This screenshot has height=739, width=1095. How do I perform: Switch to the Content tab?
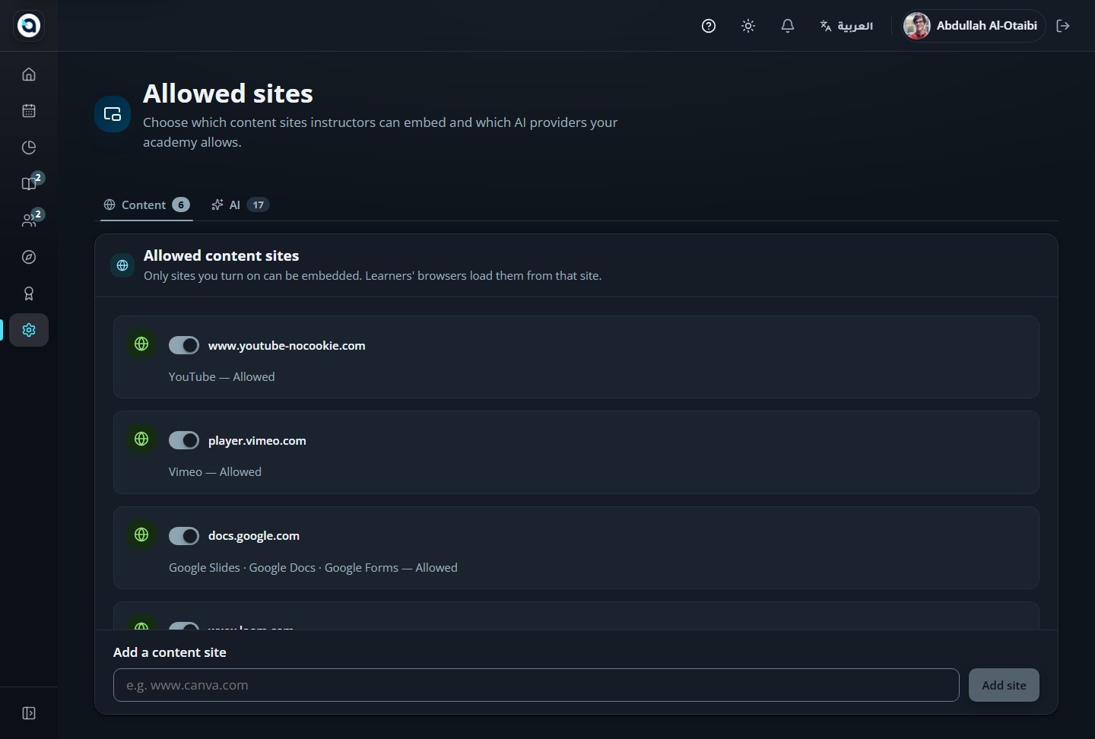[x=147, y=205]
